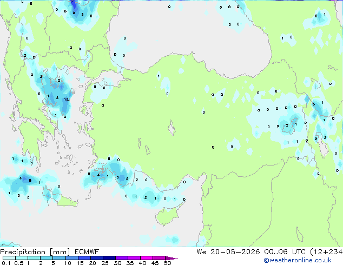This screenshot has height=265, width=343.
Task: Select the 35–40 mm legend swatch
Action: (x=134, y=258)
